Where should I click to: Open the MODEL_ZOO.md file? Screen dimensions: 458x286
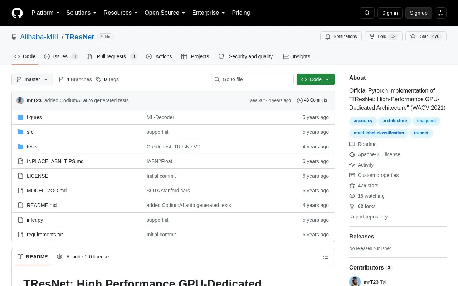(x=47, y=191)
